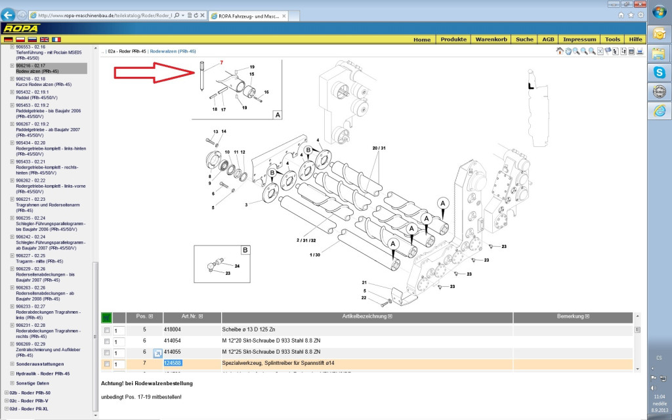Image resolution: width=672 pixels, height=420 pixels.
Task: Click the home icon in the diagram toolbar
Action: point(560,51)
